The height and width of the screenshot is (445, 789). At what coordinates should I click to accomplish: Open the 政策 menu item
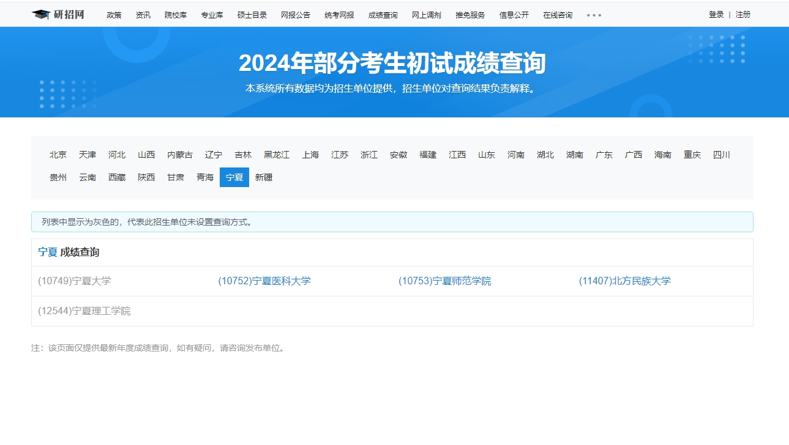pyautogui.click(x=114, y=15)
